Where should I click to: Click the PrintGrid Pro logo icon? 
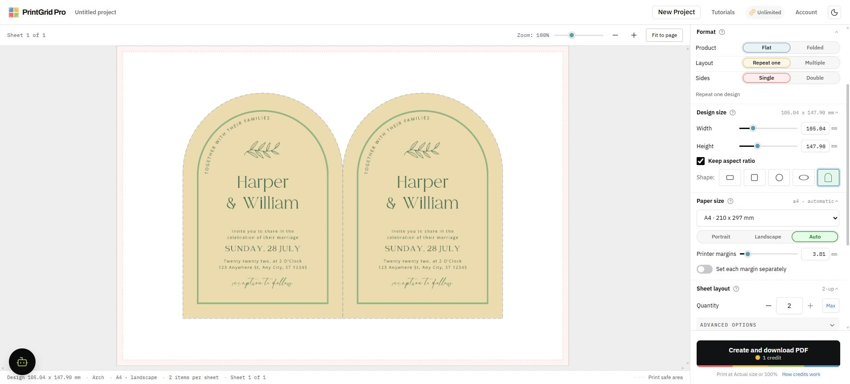14,12
